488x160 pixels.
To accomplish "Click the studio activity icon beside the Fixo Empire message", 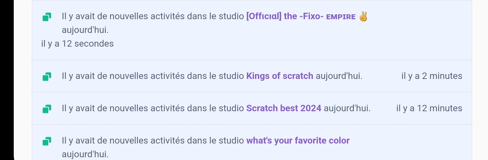I will click(x=46, y=17).
